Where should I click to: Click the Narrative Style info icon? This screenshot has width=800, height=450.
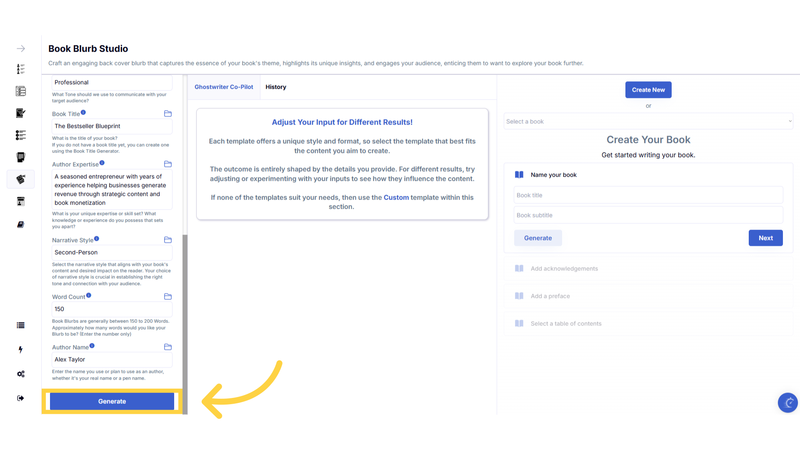point(97,239)
